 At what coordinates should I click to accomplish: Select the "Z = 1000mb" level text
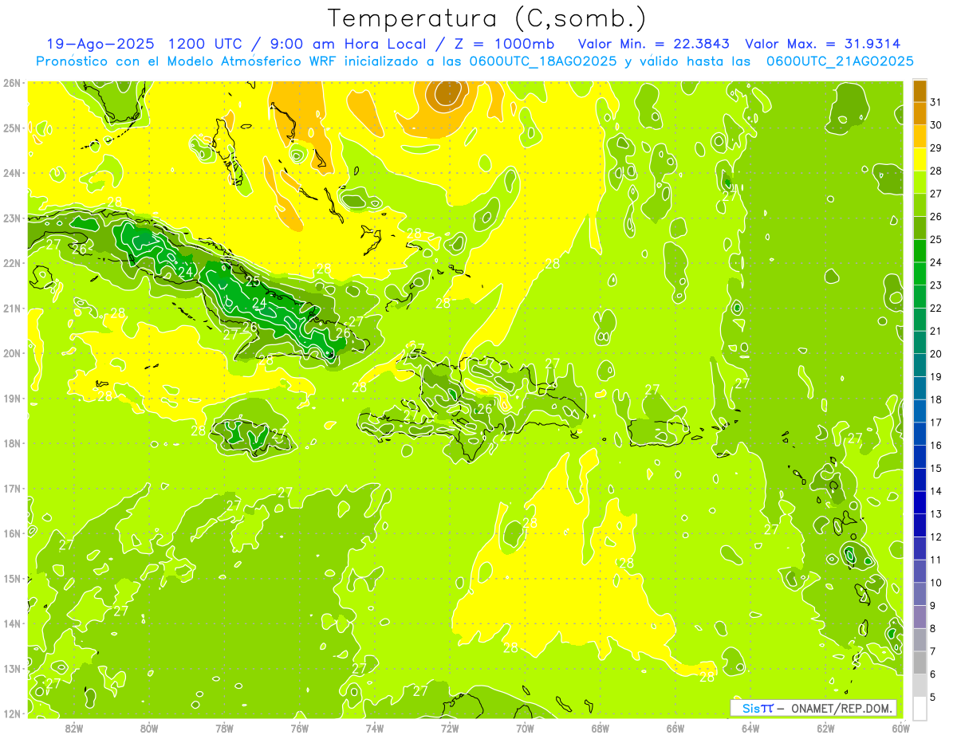(x=506, y=44)
